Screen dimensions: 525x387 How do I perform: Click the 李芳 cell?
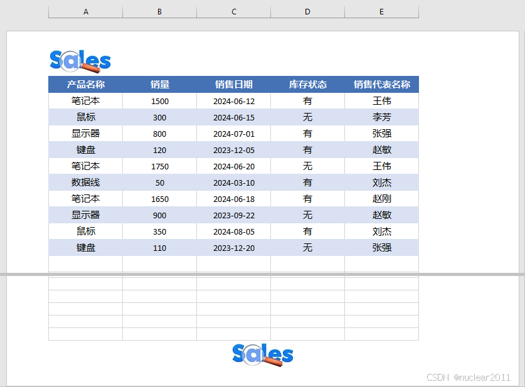click(382, 117)
